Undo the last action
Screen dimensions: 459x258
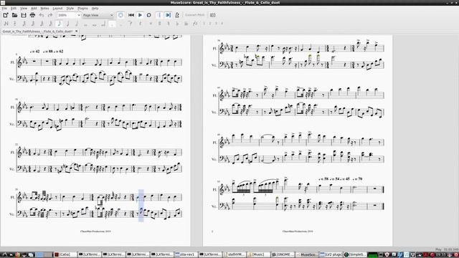[x=42, y=15]
